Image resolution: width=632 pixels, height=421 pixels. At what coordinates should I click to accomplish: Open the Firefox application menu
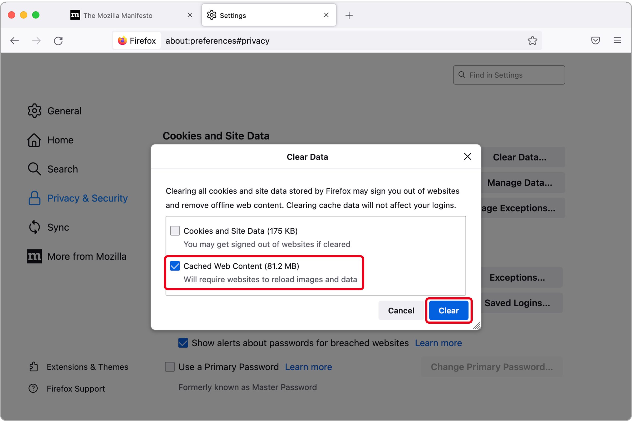617,41
